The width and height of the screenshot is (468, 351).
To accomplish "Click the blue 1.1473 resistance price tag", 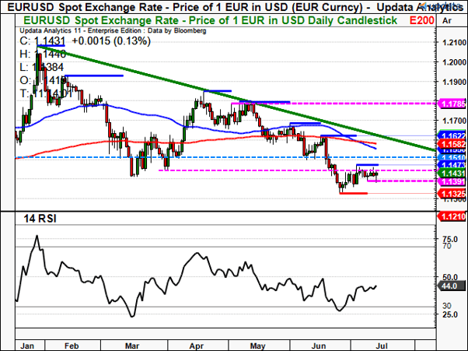I will 452,165.
